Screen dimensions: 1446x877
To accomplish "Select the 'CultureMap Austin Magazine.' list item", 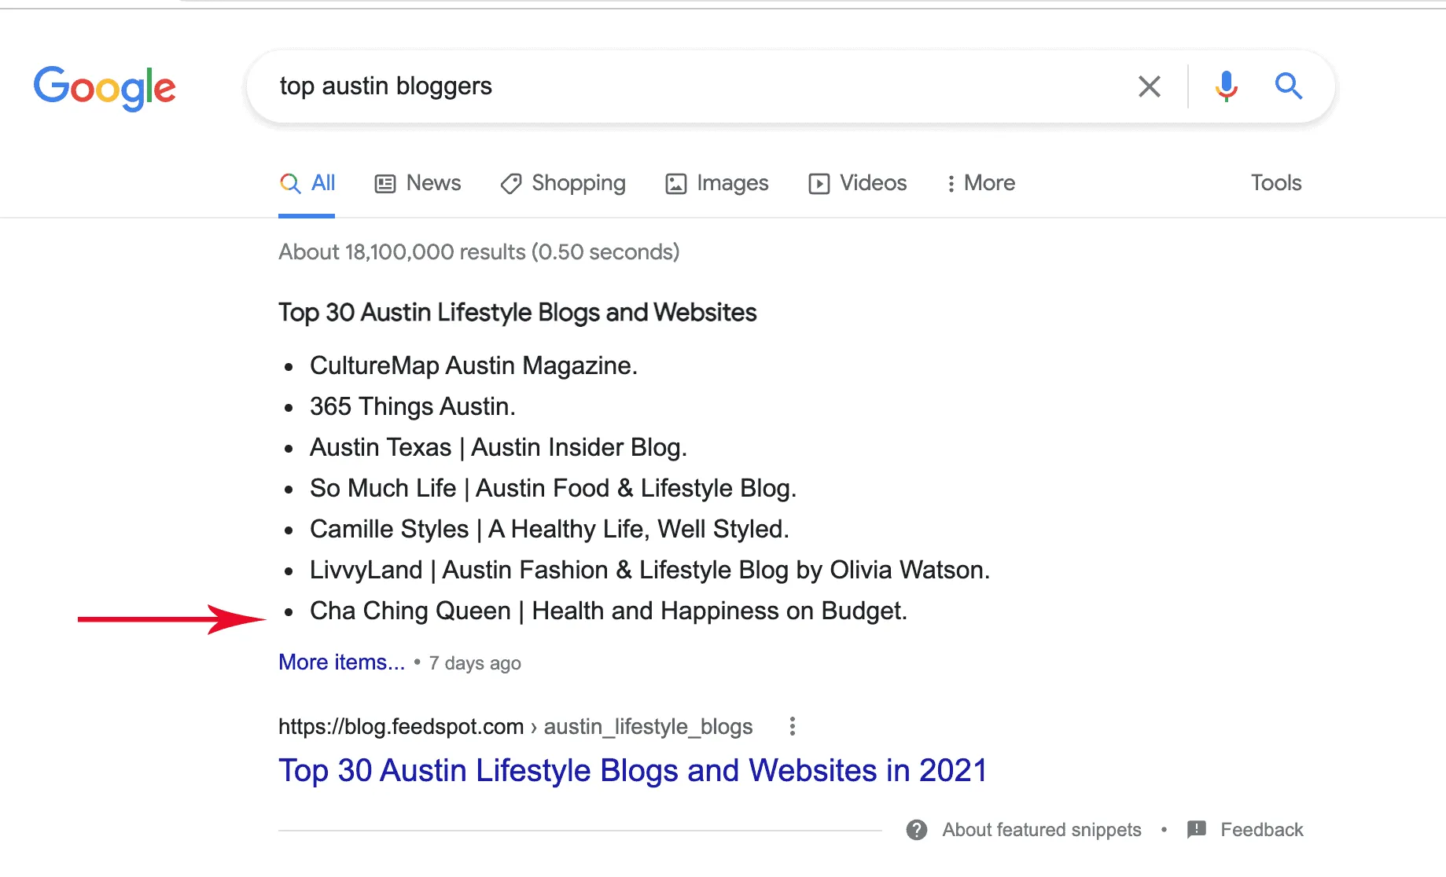I will coord(473,365).
